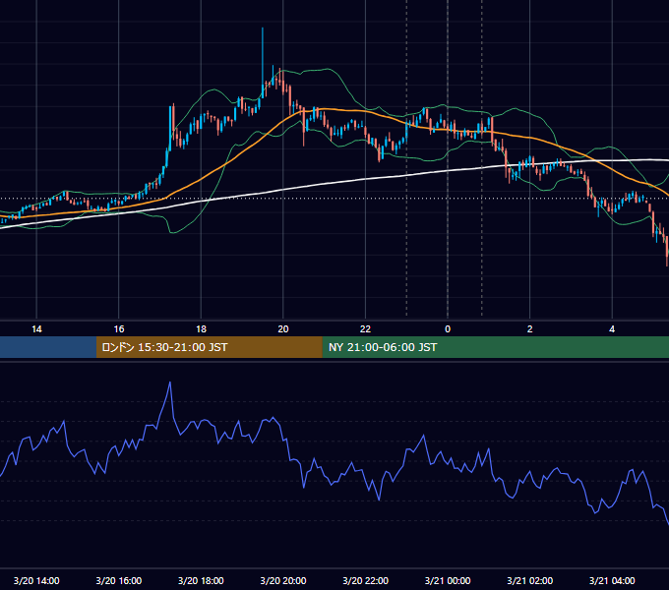Click the 3/20 16:00 date label
Screen dimensions: 669x590
(119, 580)
